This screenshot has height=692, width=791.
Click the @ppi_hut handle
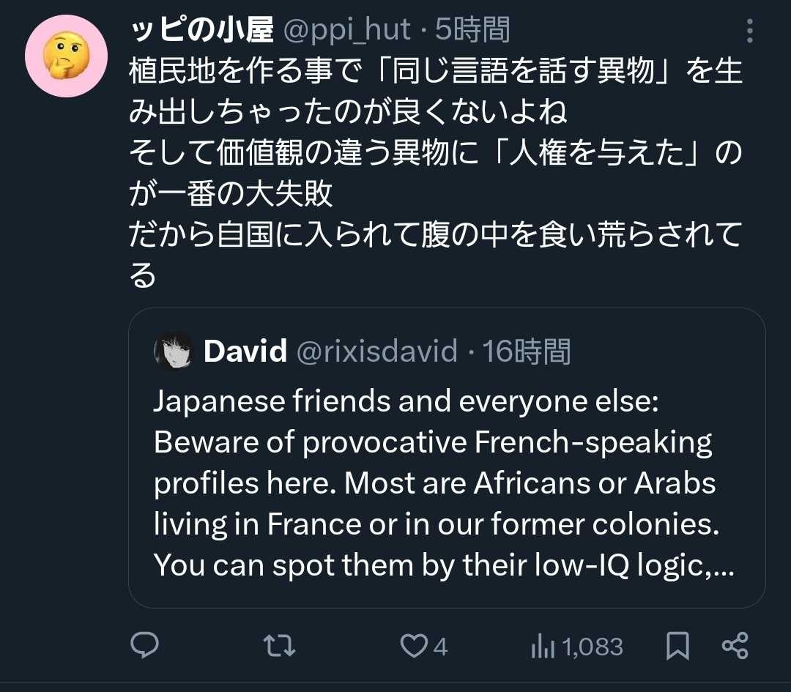(347, 30)
